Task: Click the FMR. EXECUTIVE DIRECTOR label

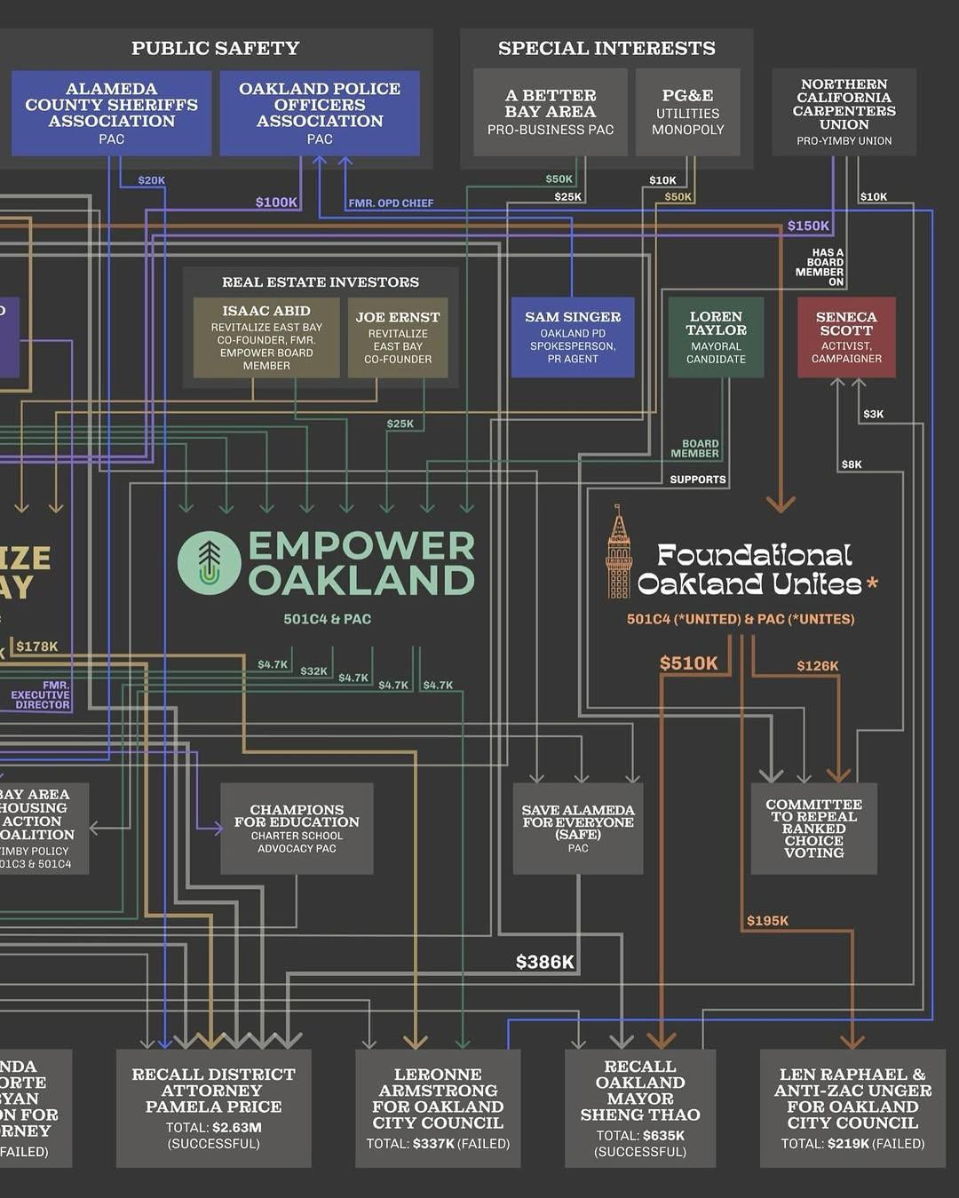Action: point(40,695)
